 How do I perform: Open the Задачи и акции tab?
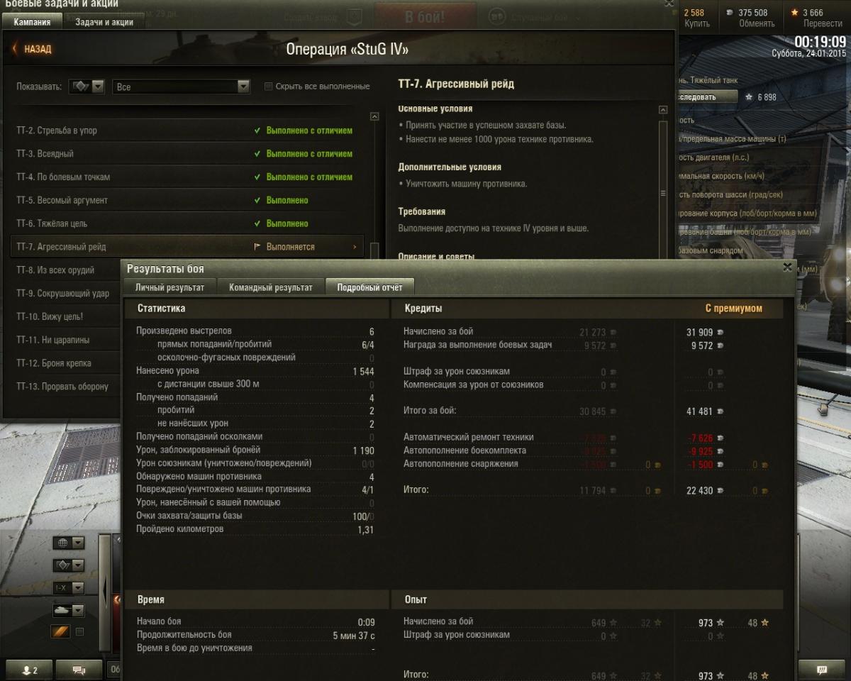[x=104, y=22]
